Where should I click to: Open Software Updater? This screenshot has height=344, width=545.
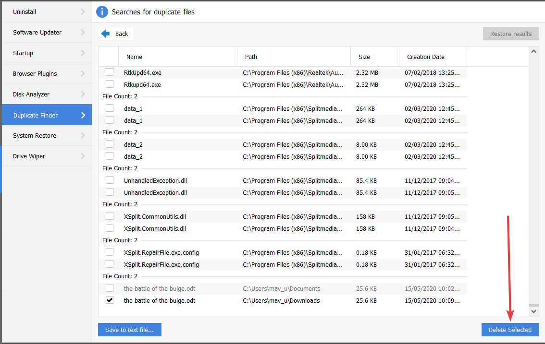47,32
